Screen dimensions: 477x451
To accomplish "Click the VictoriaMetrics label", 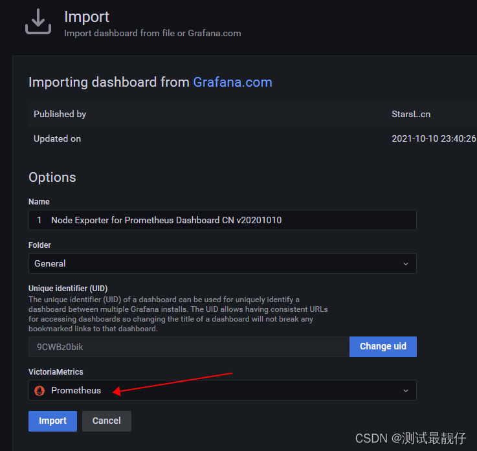I will coord(56,372).
